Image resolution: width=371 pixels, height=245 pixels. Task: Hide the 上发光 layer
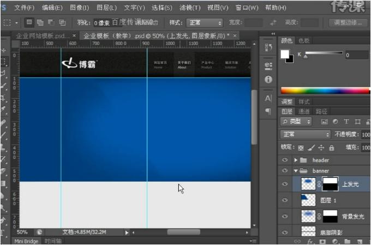(x=285, y=184)
